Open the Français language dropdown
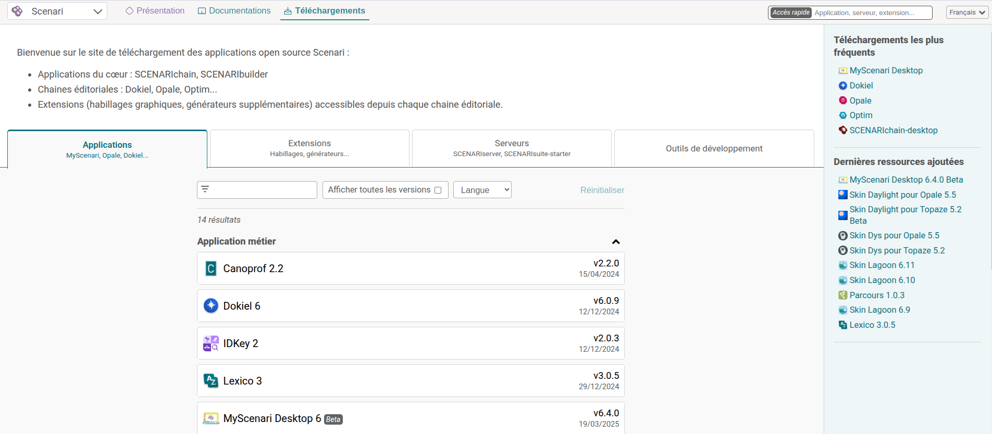The image size is (992, 434). click(967, 12)
